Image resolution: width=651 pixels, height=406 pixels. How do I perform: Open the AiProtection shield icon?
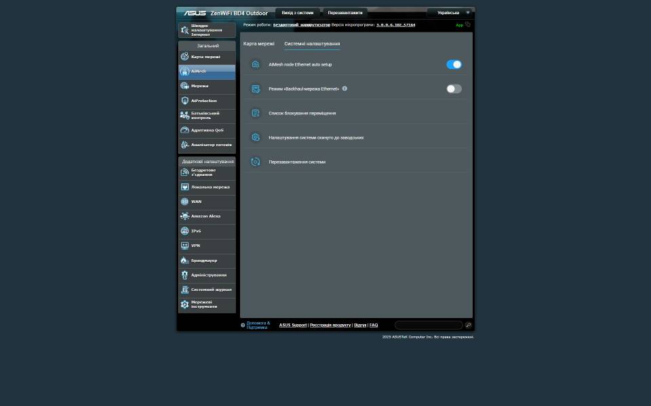(184, 101)
